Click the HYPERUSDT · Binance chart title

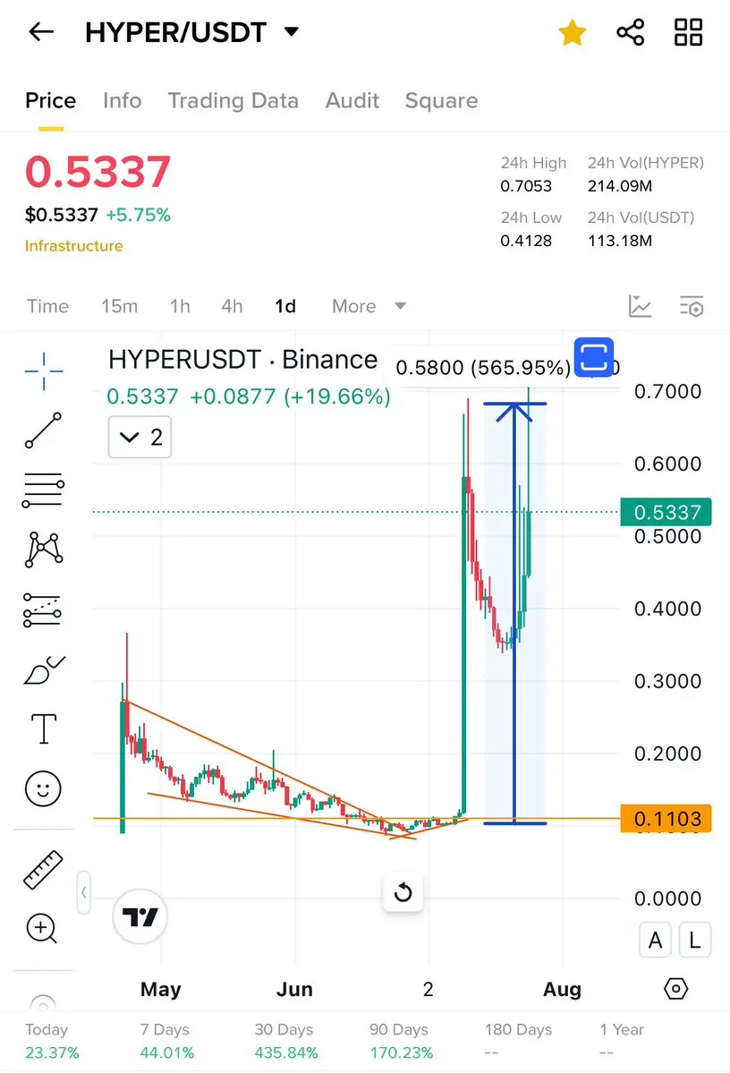pos(242,359)
